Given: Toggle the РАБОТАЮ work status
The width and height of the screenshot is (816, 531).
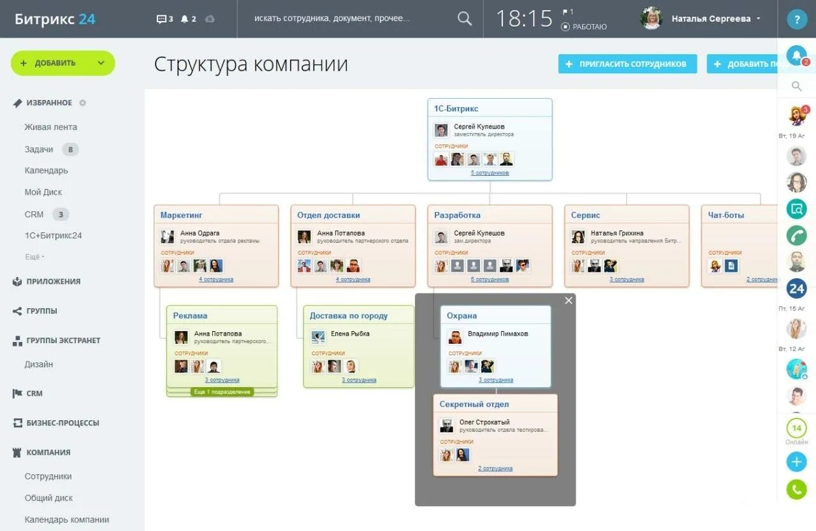Looking at the screenshot, I should point(584,27).
